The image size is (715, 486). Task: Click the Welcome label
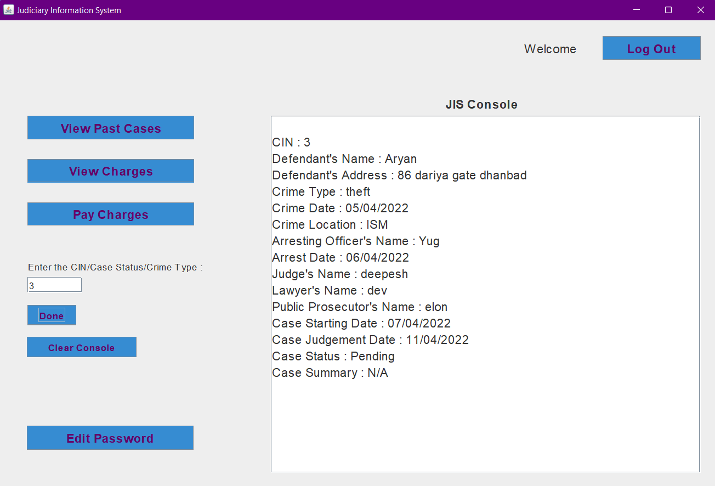click(x=550, y=49)
